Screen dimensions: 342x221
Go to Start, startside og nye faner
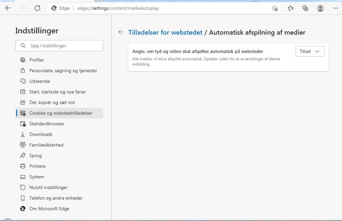(x=57, y=92)
